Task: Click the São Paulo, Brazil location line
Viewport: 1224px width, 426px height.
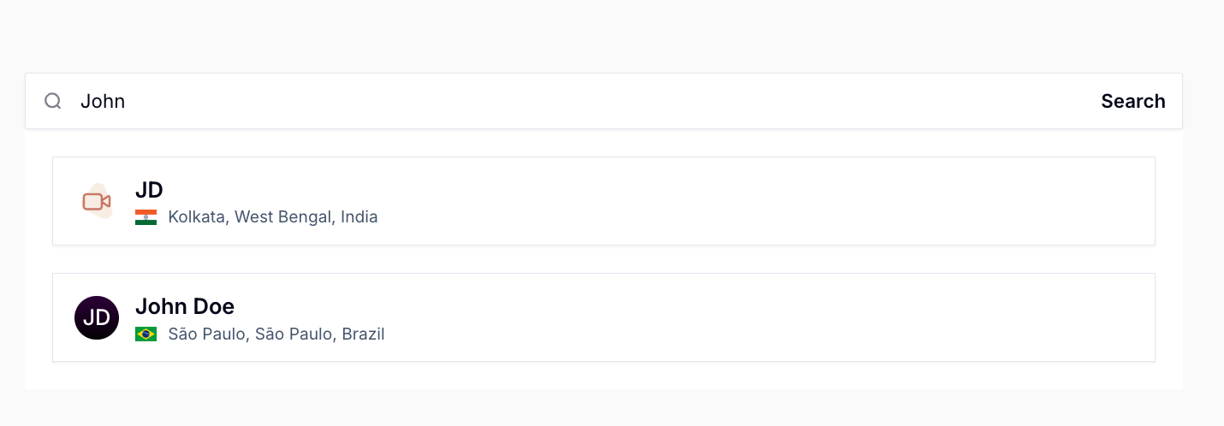Action: tap(276, 334)
